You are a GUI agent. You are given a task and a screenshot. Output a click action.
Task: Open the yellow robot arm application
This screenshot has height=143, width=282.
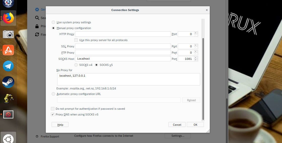(9, 98)
